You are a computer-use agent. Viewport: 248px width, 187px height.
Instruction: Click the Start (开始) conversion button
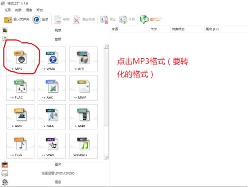127,19
